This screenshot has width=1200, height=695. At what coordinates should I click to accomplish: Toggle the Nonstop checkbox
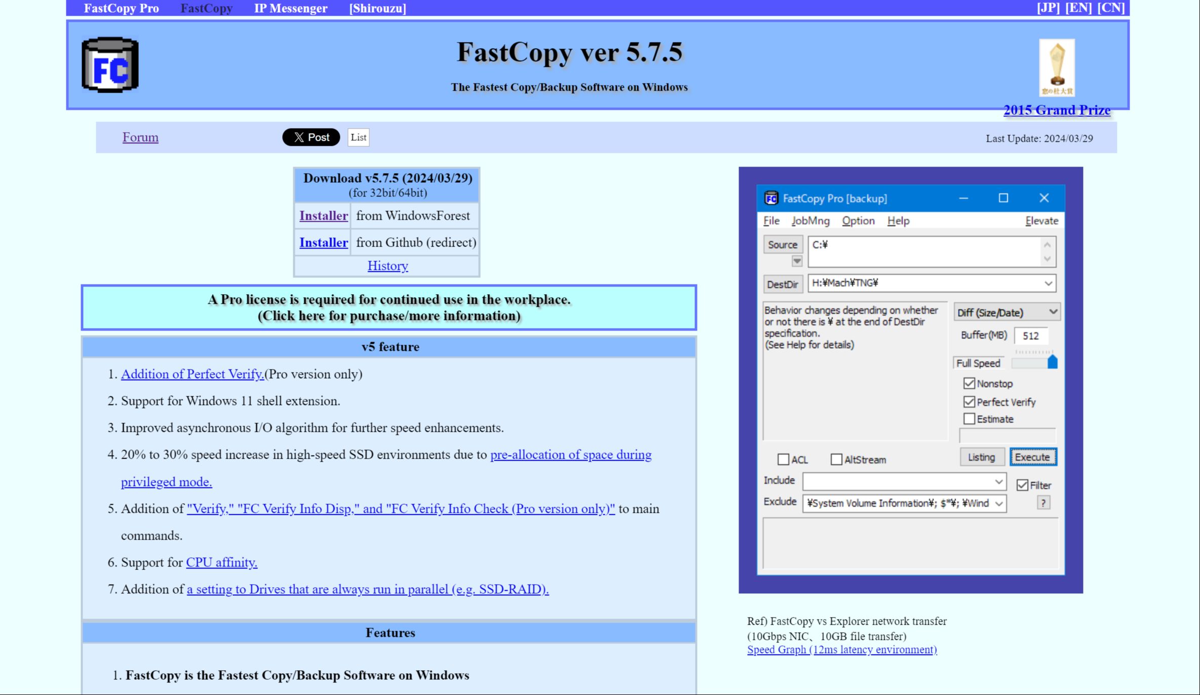(969, 384)
